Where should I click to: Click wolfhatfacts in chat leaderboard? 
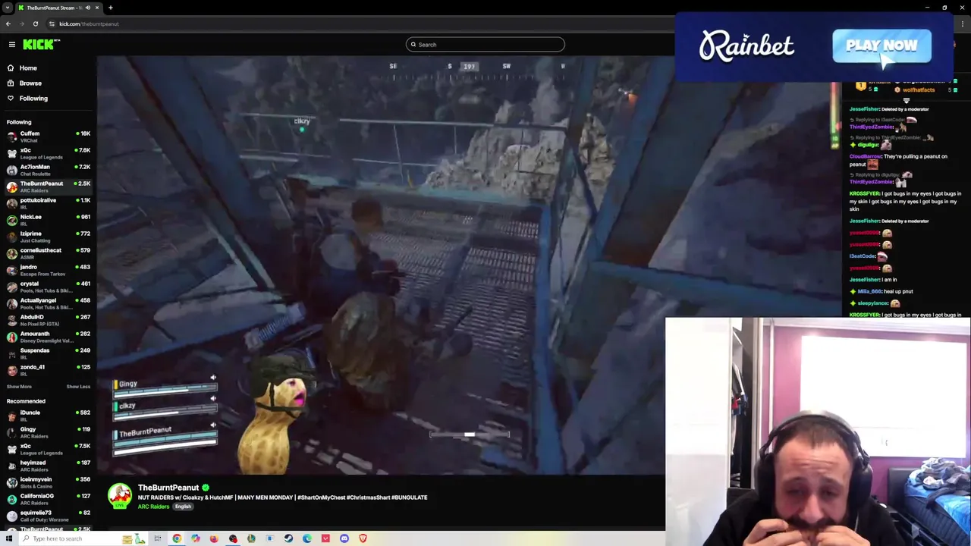coord(919,90)
